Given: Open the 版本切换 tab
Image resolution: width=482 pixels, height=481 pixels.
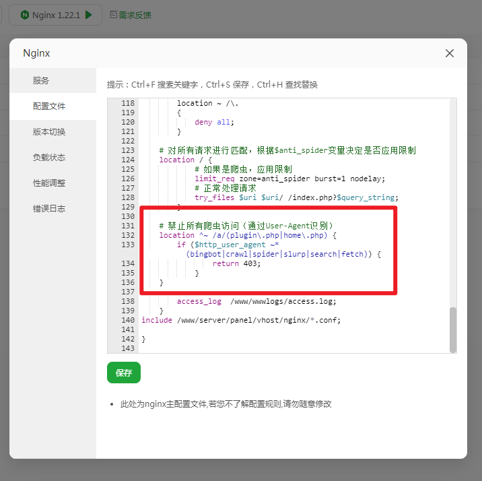Looking at the screenshot, I should (x=49, y=132).
